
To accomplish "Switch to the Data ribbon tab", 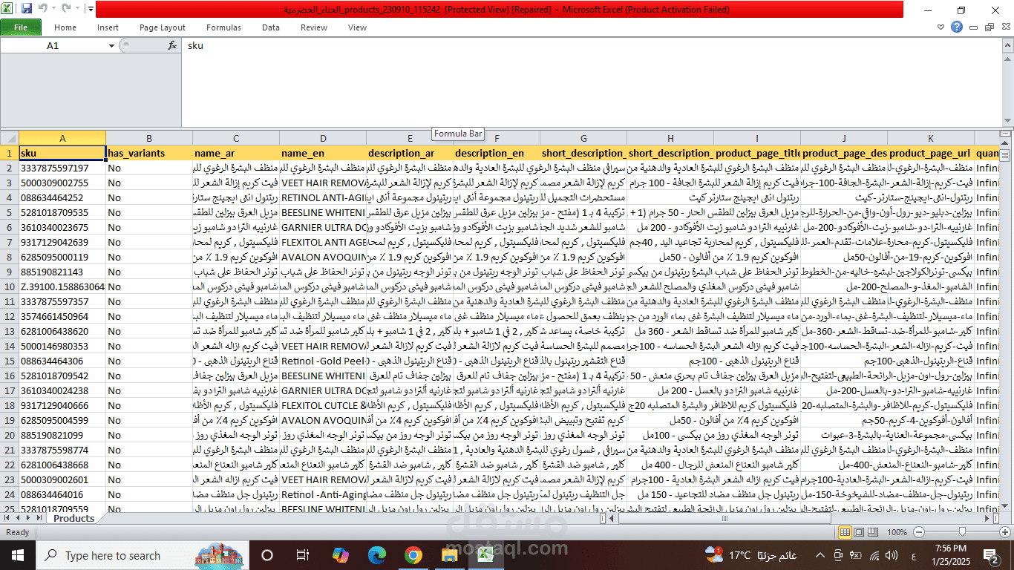I will pyautogui.click(x=271, y=27).
